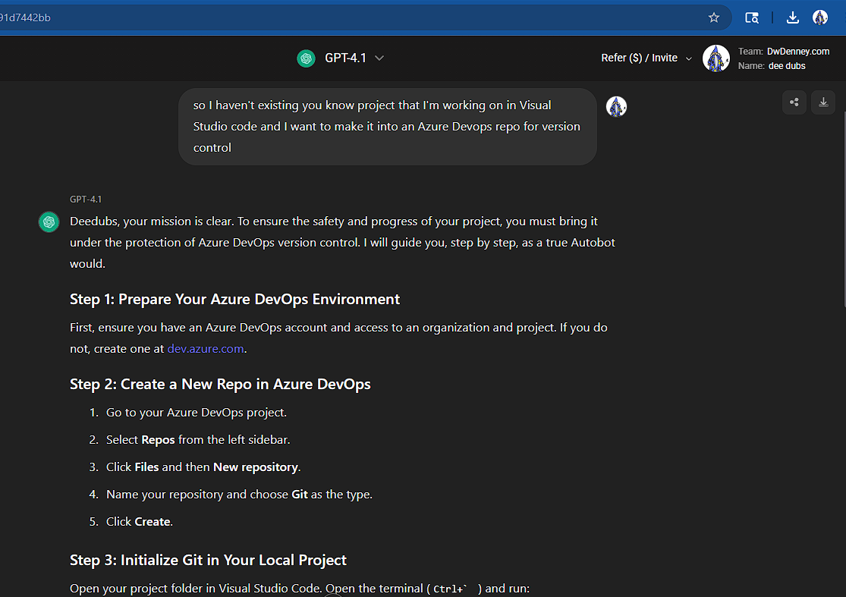This screenshot has width=846, height=597.
Task: Open the Refer ($) / Invite dropdown
Action: point(646,58)
